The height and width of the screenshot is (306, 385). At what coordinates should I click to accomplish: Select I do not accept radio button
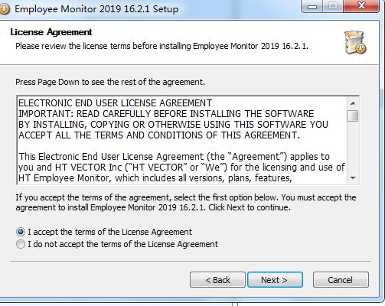coord(21,244)
